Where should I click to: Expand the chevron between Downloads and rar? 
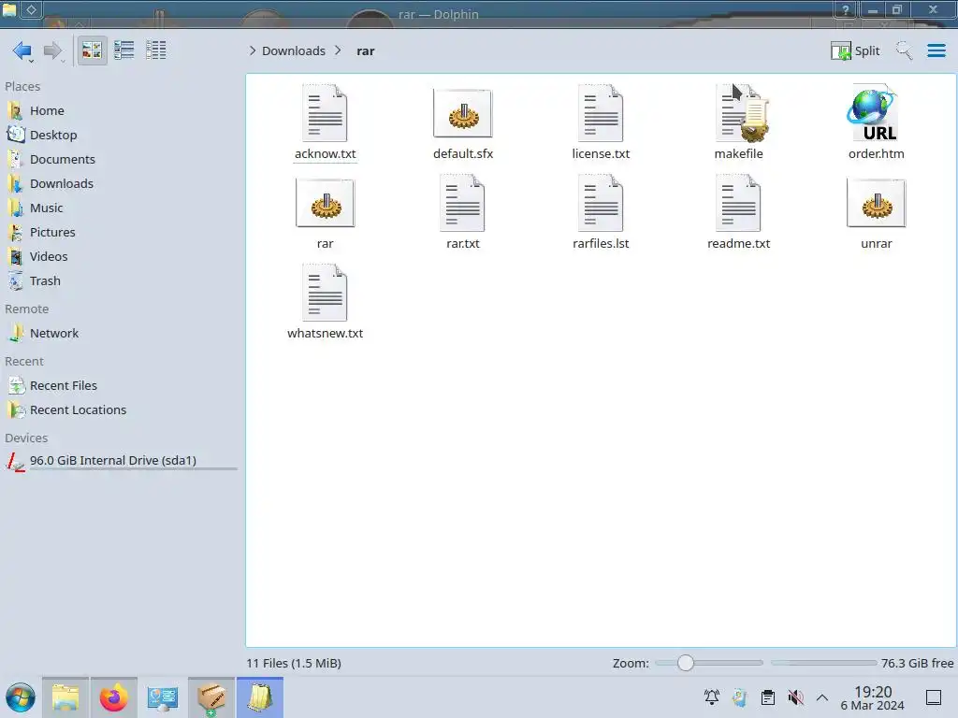click(338, 50)
